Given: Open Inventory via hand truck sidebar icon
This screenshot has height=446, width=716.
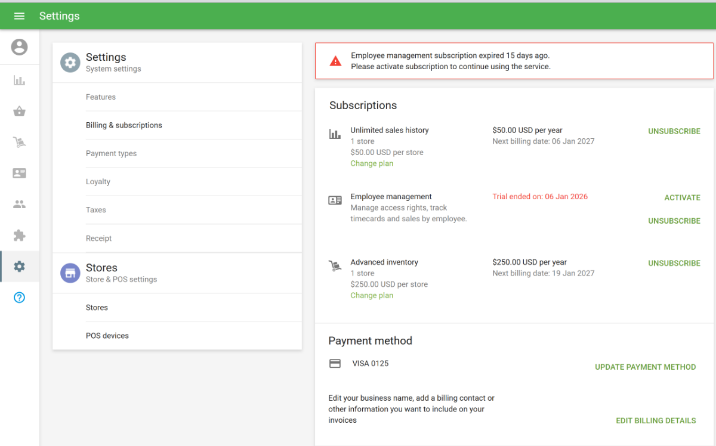Looking at the screenshot, I should click(x=19, y=143).
